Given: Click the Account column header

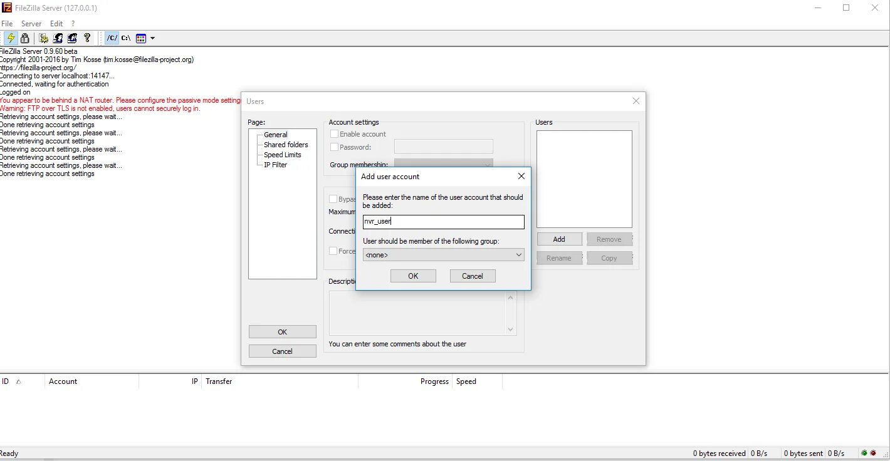Looking at the screenshot, I should [x=92, y=381].
